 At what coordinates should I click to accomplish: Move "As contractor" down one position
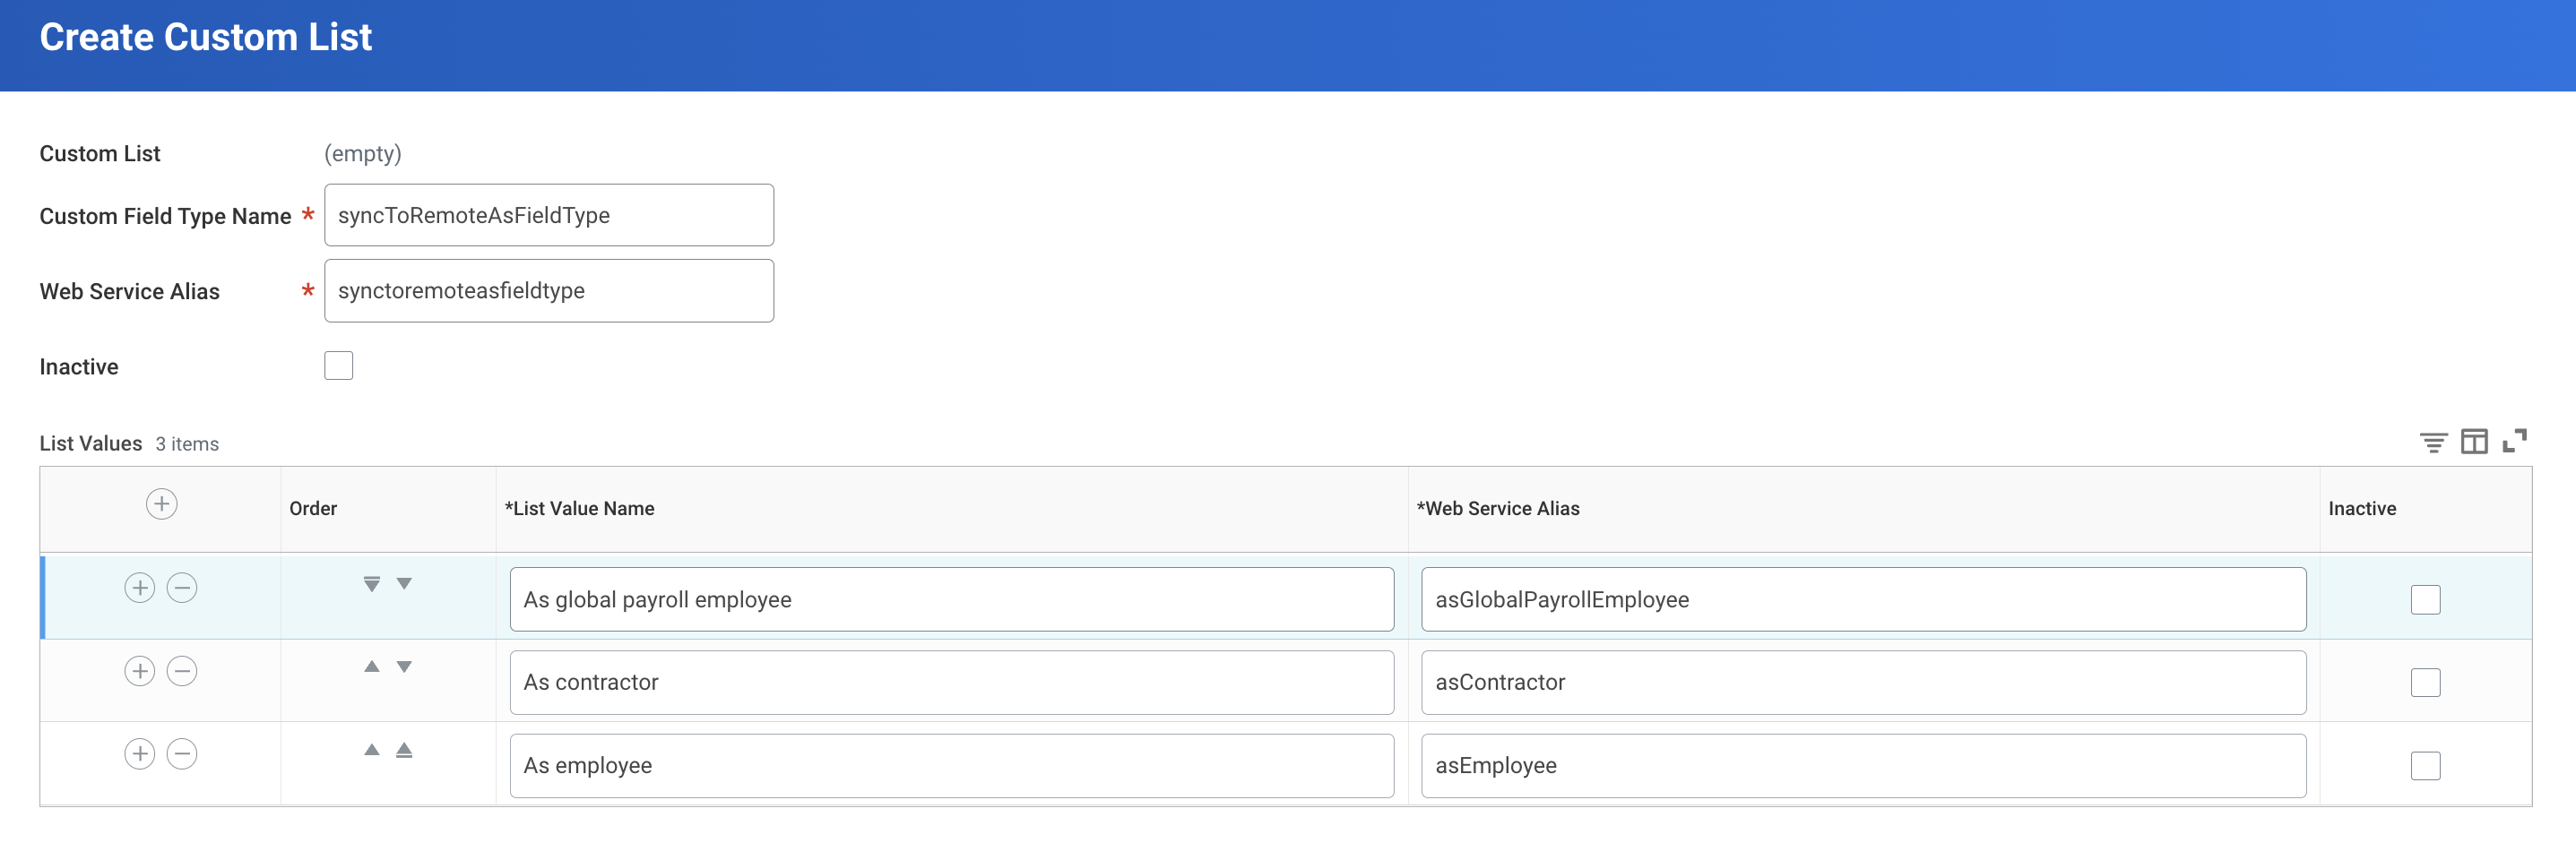(x=404, y=666)
